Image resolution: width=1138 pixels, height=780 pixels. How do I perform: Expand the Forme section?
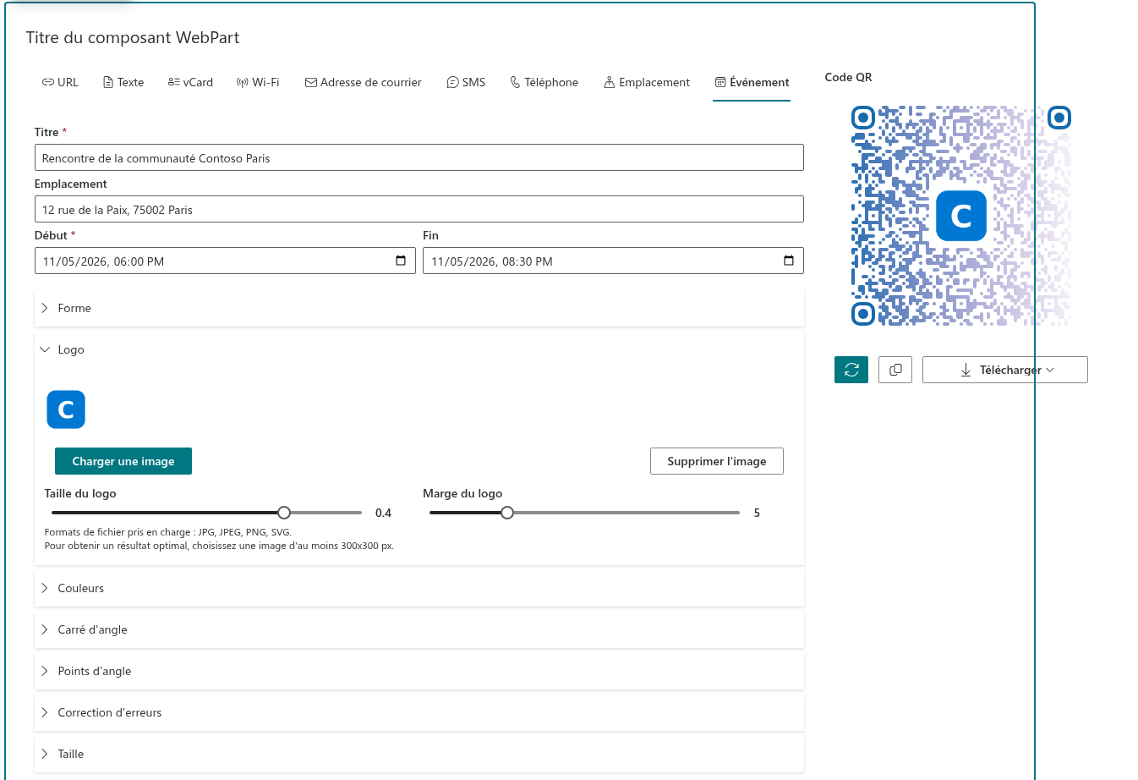(x=419, y=308)
